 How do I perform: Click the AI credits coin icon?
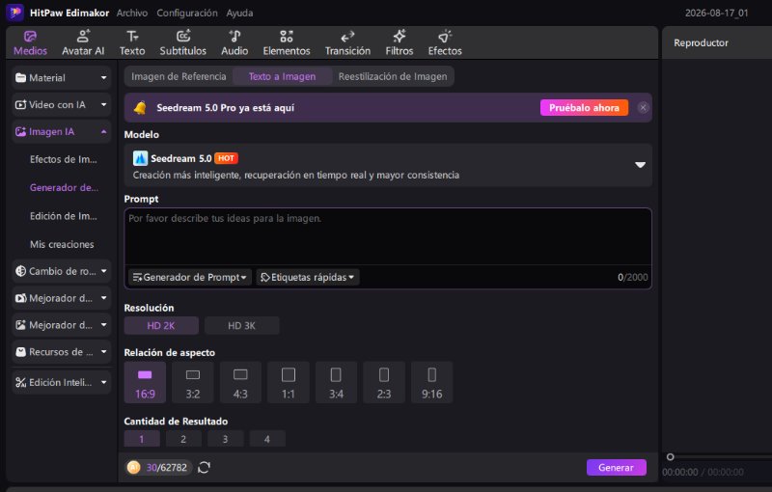pos(133,467)
